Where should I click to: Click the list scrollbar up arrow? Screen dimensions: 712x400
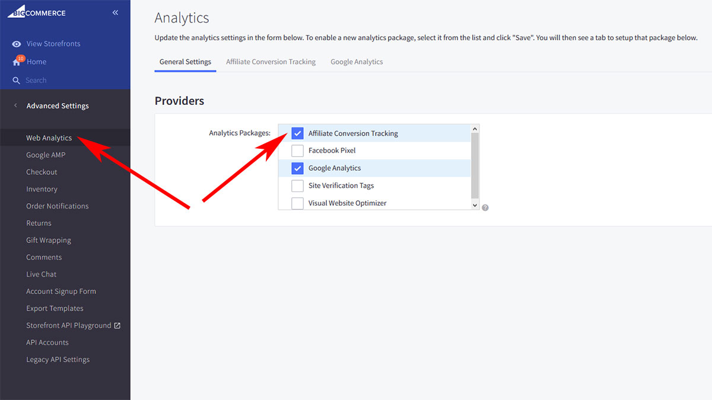pos(475,129)
